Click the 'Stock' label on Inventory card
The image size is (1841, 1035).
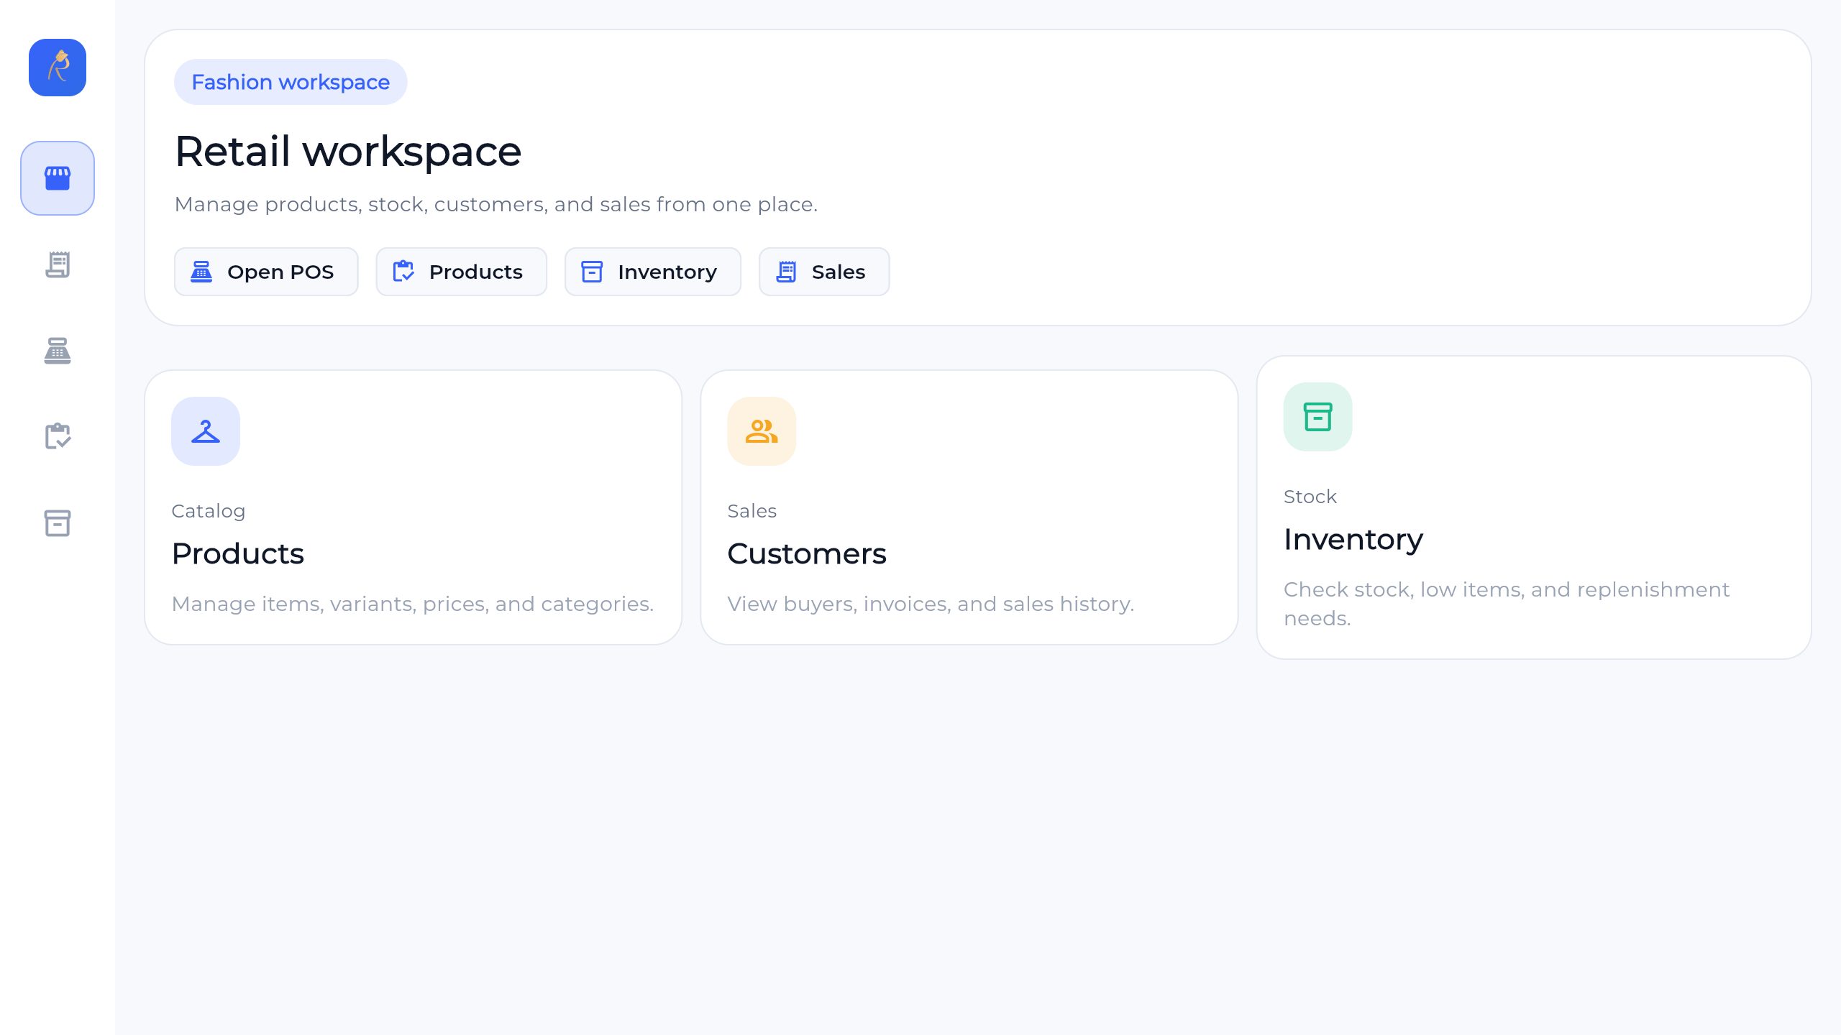click(1310, 497)
